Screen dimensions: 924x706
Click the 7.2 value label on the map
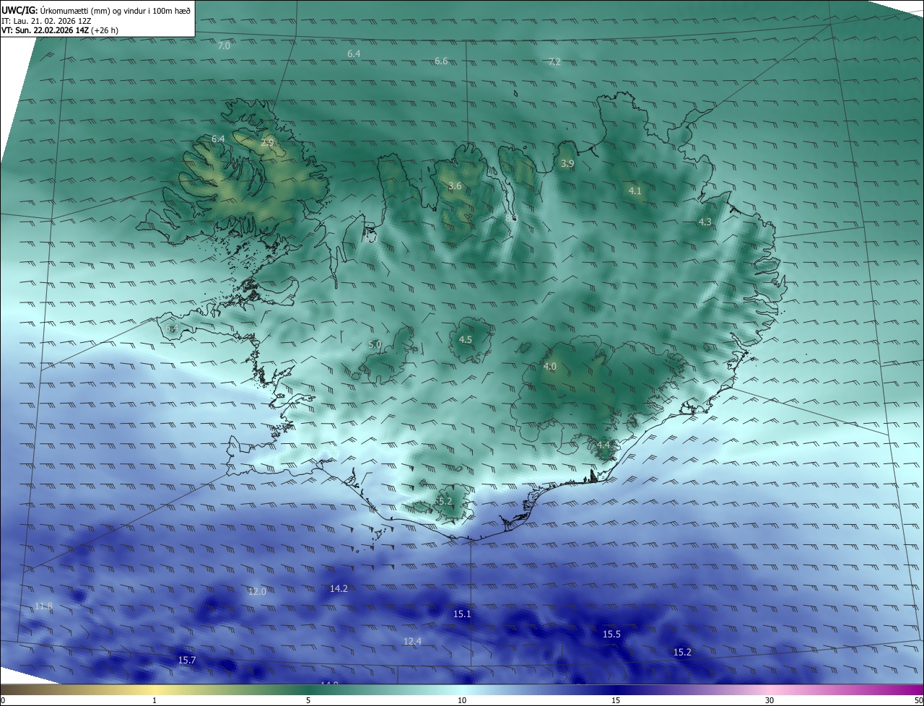[554, 62]
